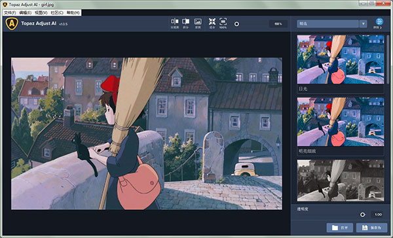
Task: Select the black-and-white preset thumbnail
Action: coord(341,180)
